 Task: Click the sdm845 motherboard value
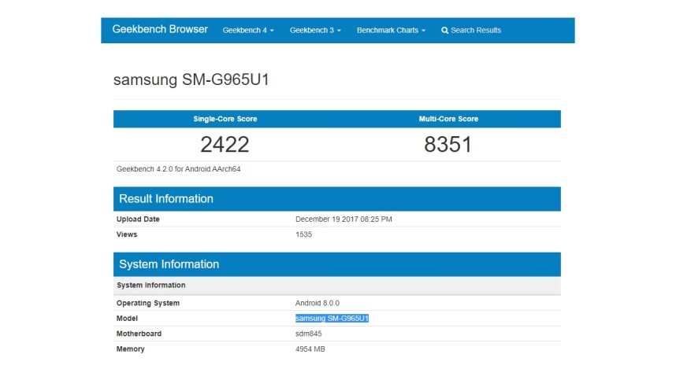tap(309, 334)
